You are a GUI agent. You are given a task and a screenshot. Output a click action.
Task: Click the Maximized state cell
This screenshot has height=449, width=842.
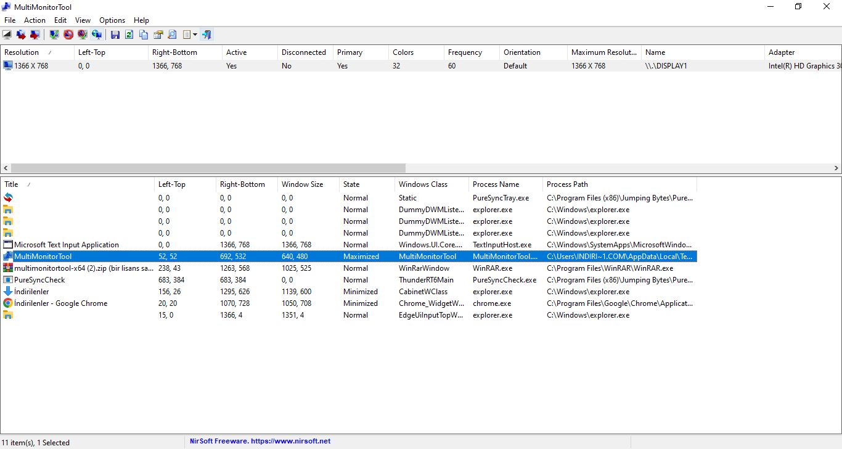pos(361,257)
